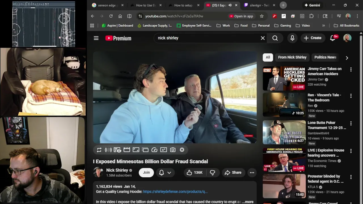
Task: Expand the description with ...more
Action: [248, 202]
